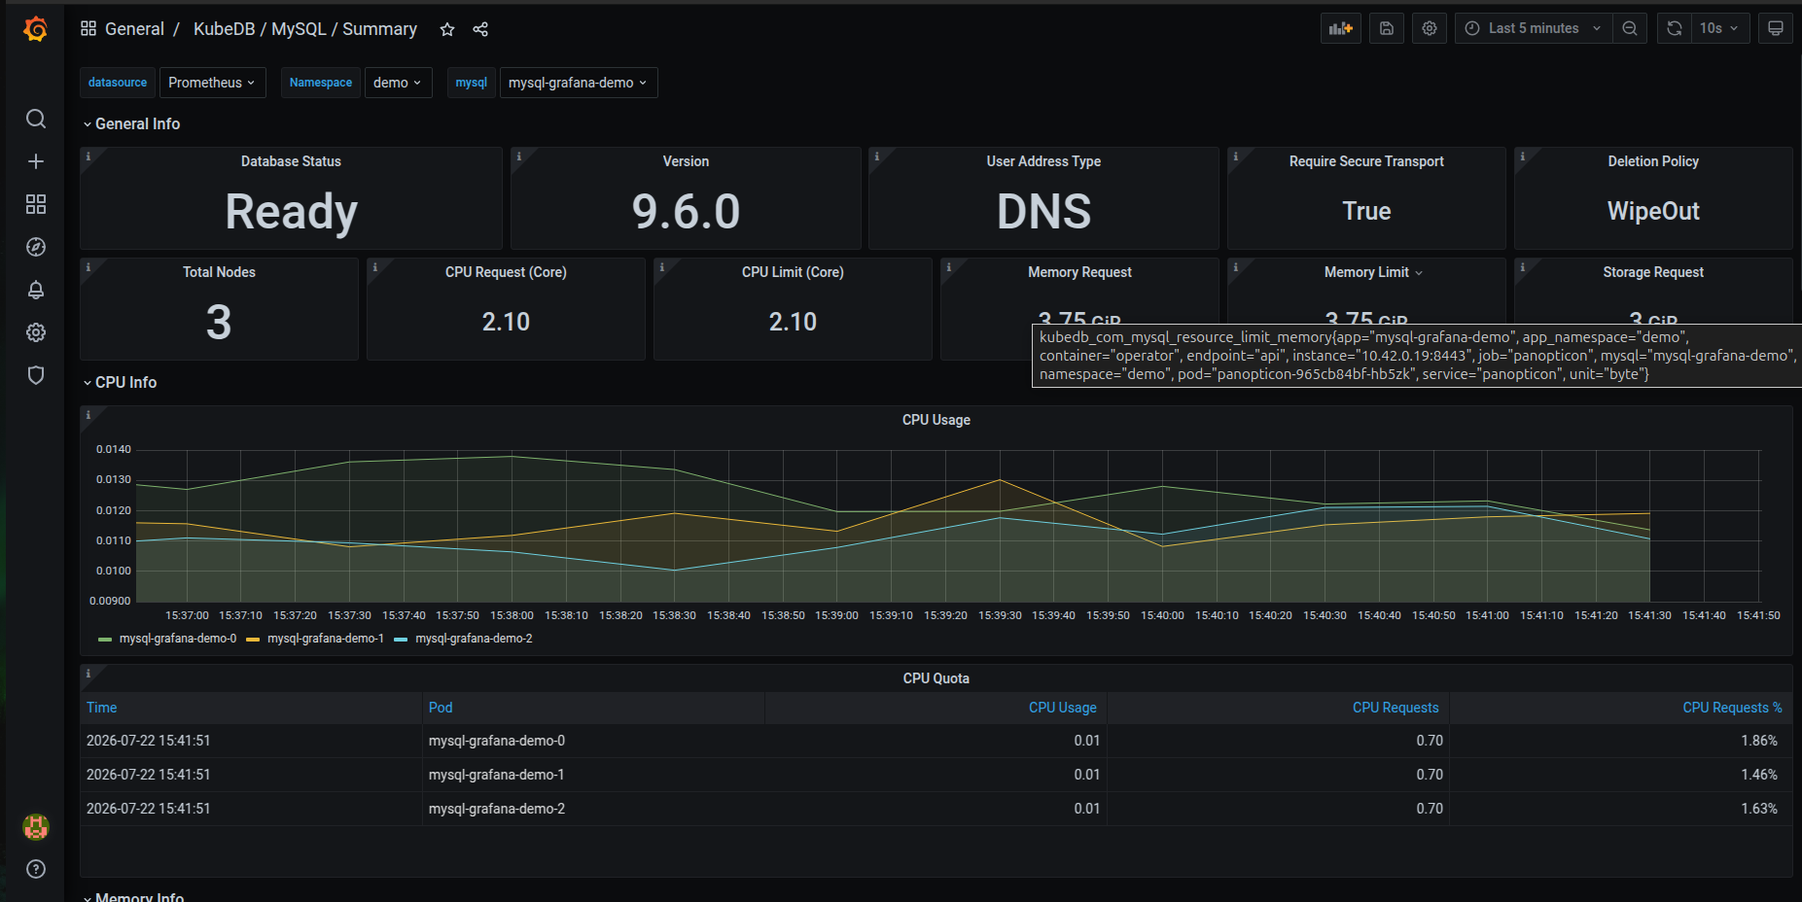Open KubeDB / MySQL / Summary title

click(x=305, y=29)
